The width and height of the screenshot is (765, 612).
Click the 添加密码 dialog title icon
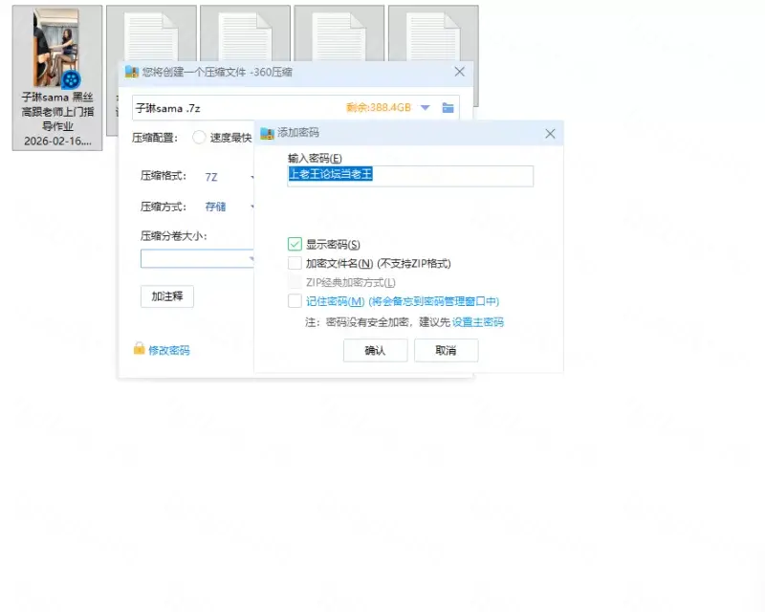tap(266, 133)
